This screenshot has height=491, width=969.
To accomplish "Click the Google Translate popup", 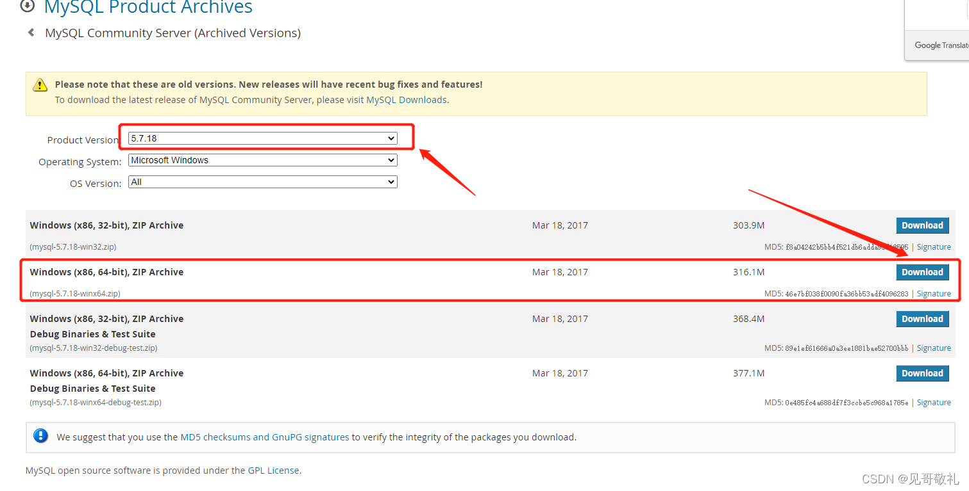I will (x=937, y=30).
